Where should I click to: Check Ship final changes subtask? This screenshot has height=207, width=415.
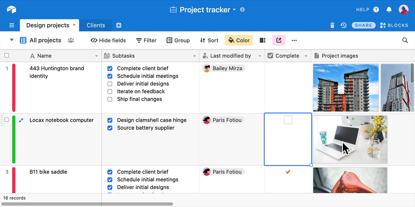click(x=110, y=99)
